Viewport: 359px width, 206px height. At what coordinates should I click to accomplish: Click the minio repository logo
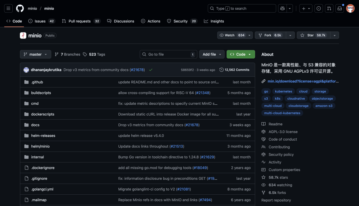[x=23, y=36]
